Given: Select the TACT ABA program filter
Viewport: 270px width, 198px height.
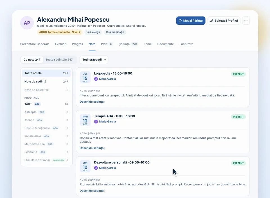Looking at the screenshot, I should coord(46,104).
